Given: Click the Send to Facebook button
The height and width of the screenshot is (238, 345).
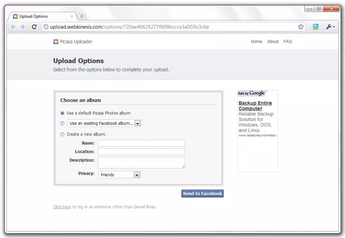Looking at the screenshot, I should pos(203,194).
